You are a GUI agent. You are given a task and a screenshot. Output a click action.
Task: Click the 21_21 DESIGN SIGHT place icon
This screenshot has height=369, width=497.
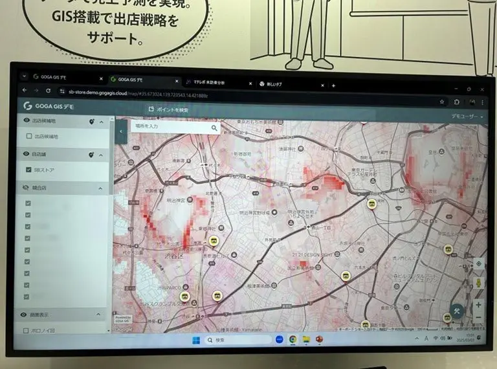click(x=337, y=254)
